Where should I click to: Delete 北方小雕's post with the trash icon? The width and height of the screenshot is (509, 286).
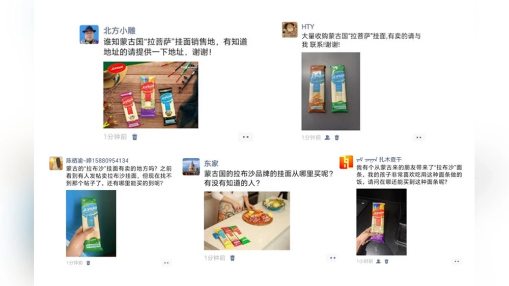(135, 137)
